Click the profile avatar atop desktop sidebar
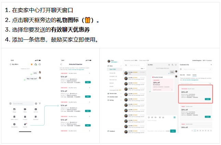 (109, 61)
